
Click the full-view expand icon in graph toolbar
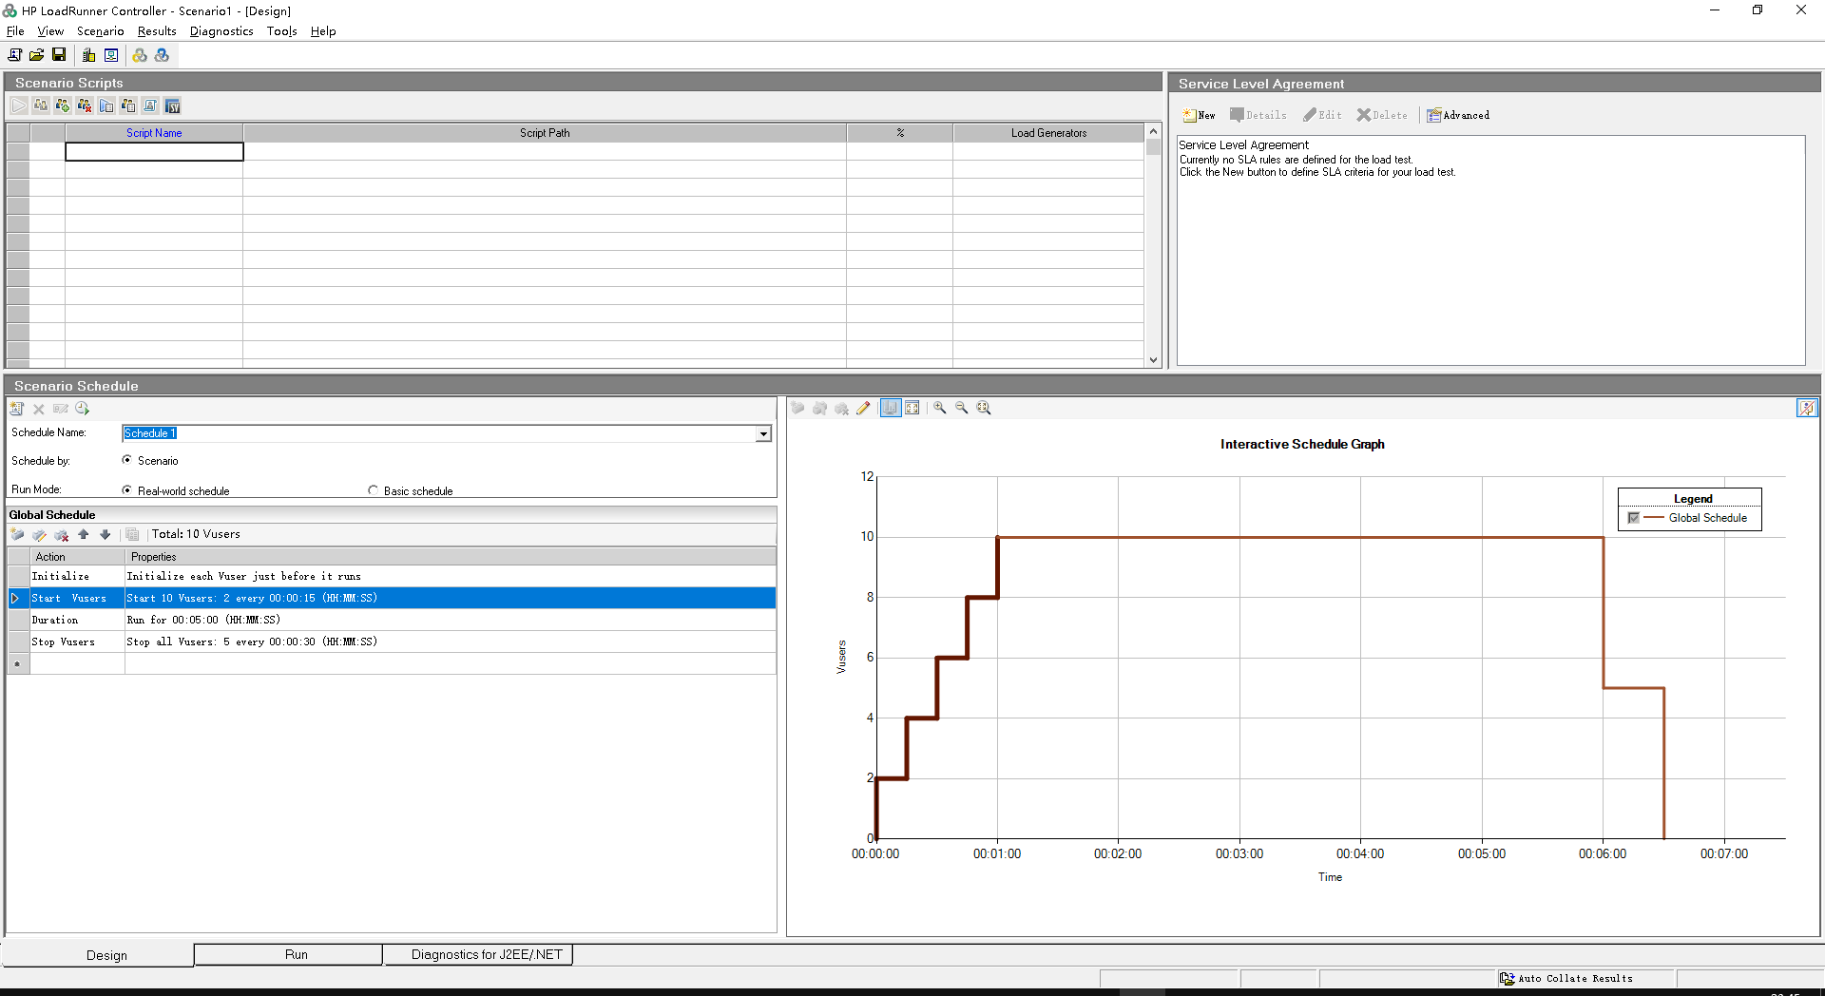tap(912, 408)
